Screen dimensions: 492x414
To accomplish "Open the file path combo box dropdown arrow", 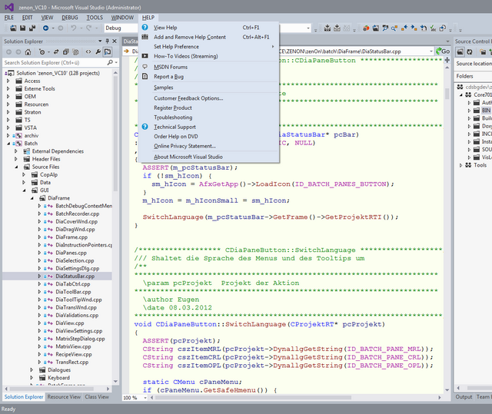I will click(431, 51).
